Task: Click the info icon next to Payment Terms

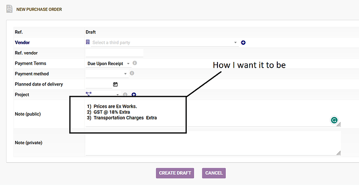Action: [x=135, y=63]
